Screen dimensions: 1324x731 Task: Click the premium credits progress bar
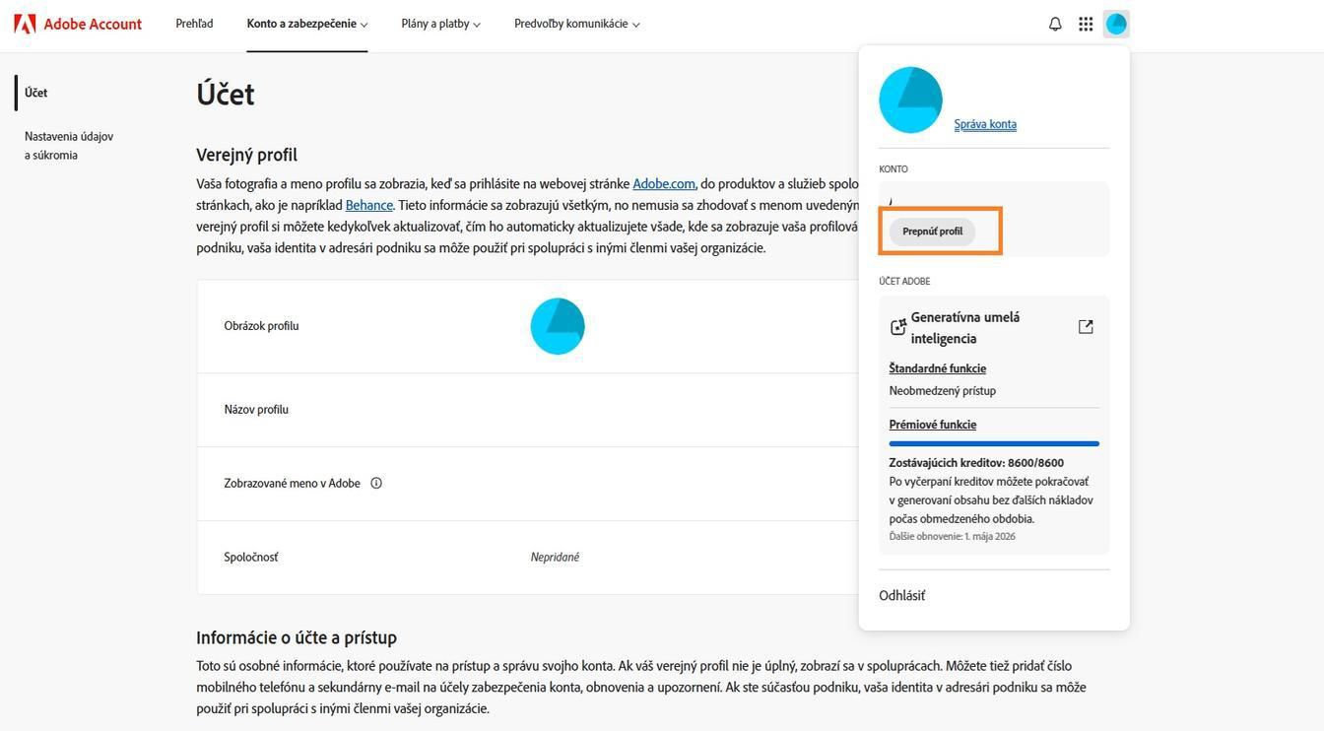[994, 444]
